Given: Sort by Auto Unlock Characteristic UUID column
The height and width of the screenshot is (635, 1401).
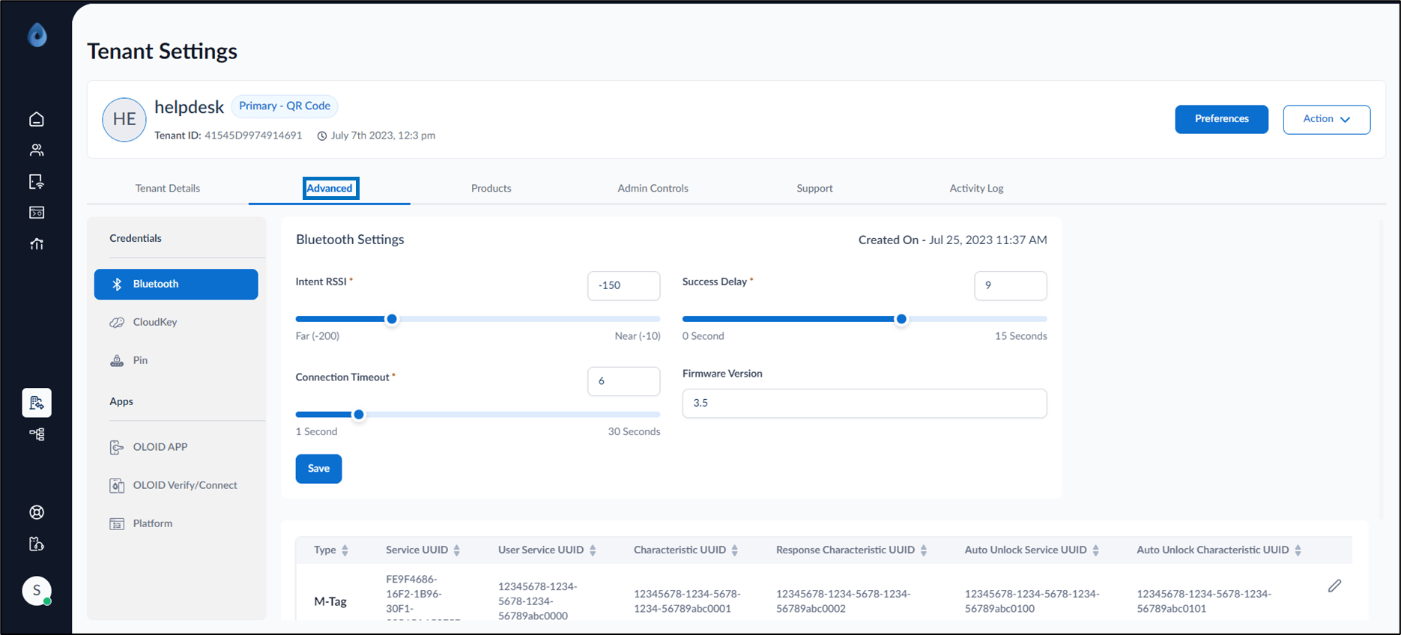Looking at the screenshot, I should (1298, 550).
